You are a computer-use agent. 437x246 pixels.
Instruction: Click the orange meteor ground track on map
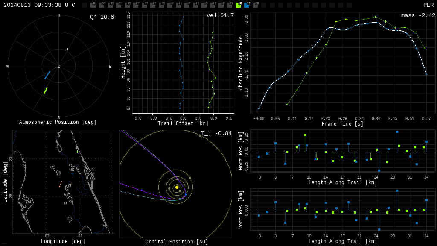[x=60, y=184]
